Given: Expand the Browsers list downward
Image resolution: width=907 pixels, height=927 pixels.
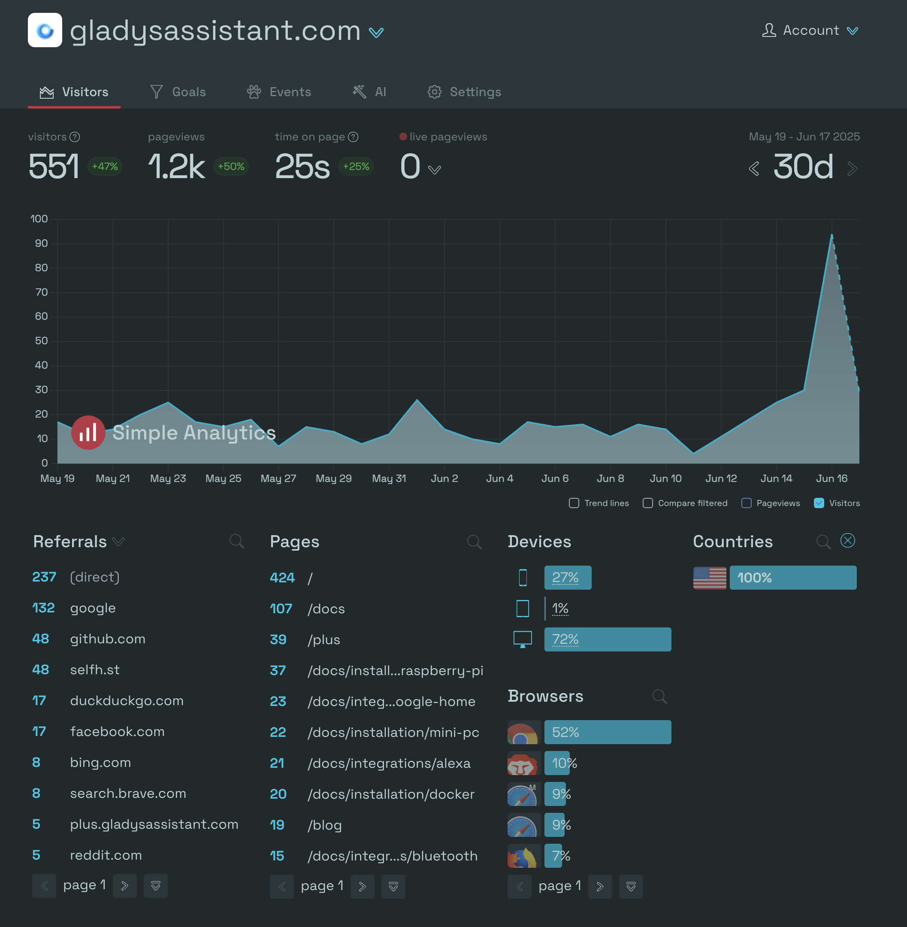Looking at the screenshot, I should [x=631, y=887].
